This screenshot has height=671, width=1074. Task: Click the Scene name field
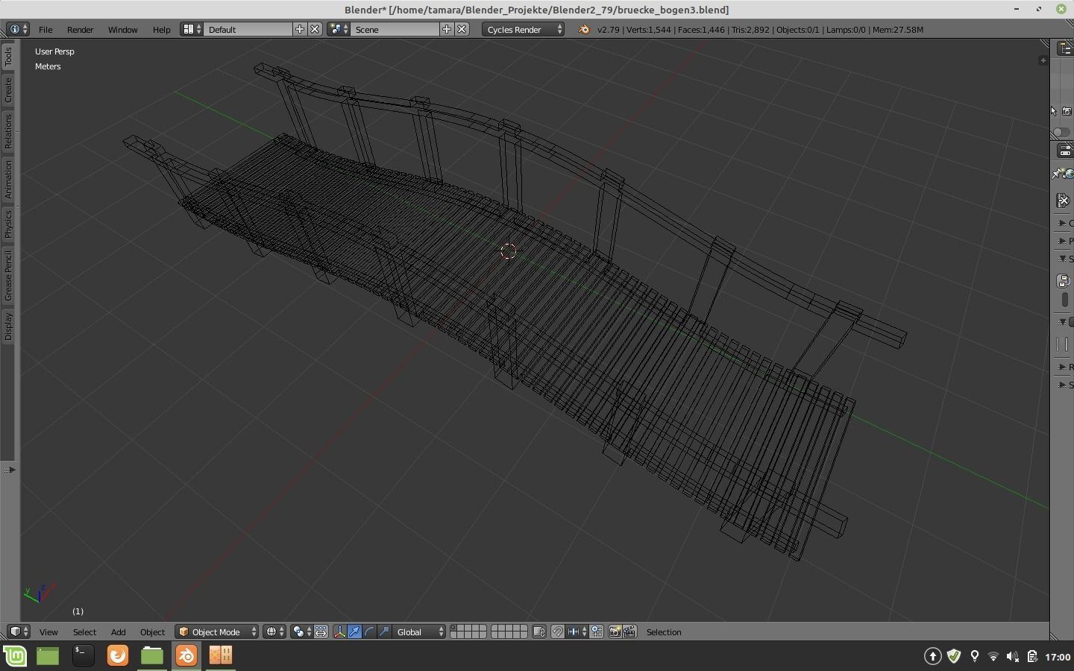click(395, 29)
